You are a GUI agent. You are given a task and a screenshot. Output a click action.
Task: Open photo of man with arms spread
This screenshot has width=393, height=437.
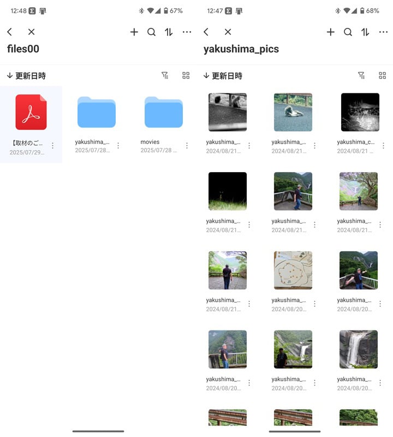tap(359, 270)
